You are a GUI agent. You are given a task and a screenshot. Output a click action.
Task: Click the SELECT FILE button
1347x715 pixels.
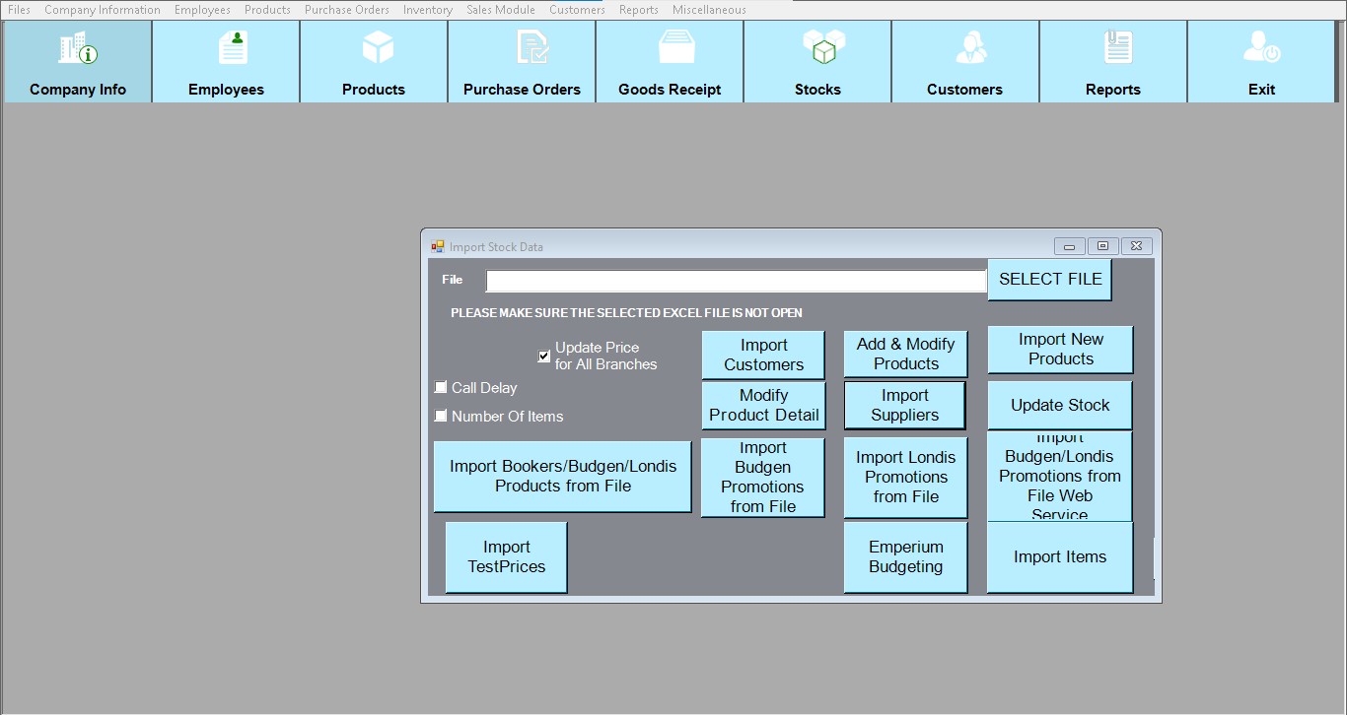1049,280
